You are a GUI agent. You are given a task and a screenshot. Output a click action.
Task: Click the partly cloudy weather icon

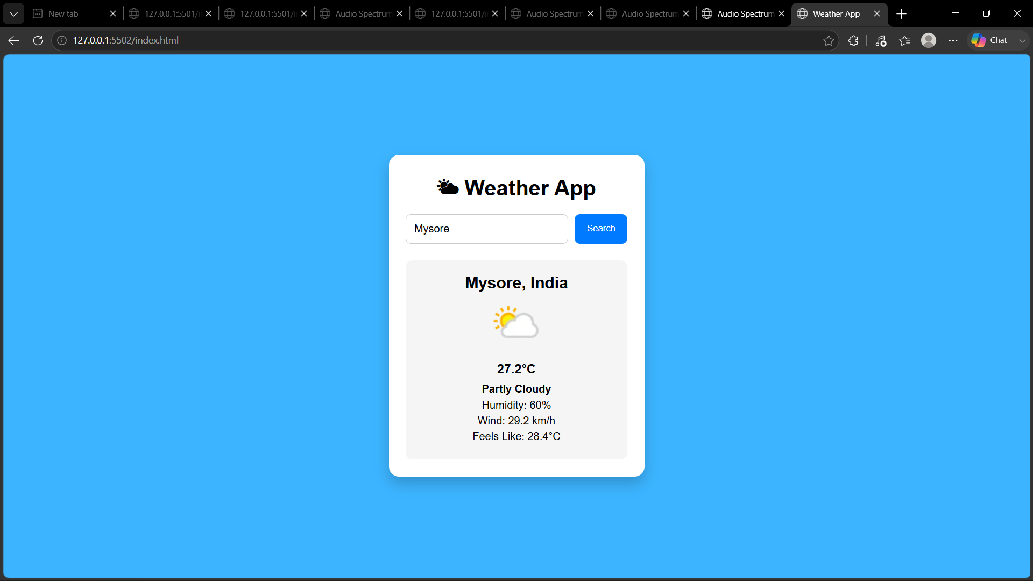(x=516, y=322)
